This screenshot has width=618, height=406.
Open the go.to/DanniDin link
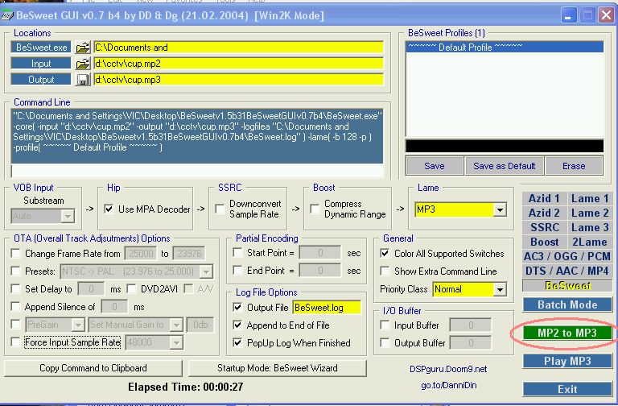448,385
